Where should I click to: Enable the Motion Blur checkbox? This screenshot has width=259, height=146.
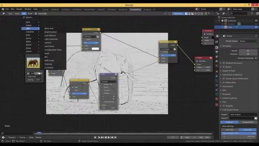pos(224,82)
